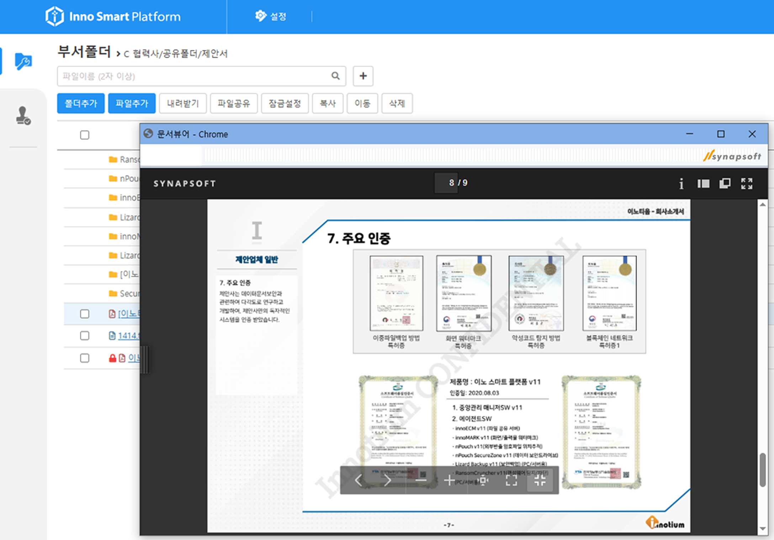Switch the viewer to fullscreen mode

(747, 184)
